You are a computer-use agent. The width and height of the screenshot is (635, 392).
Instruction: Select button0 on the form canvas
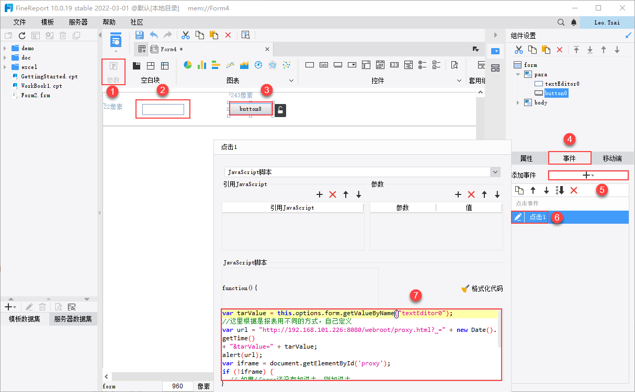(x=250, y=109)
